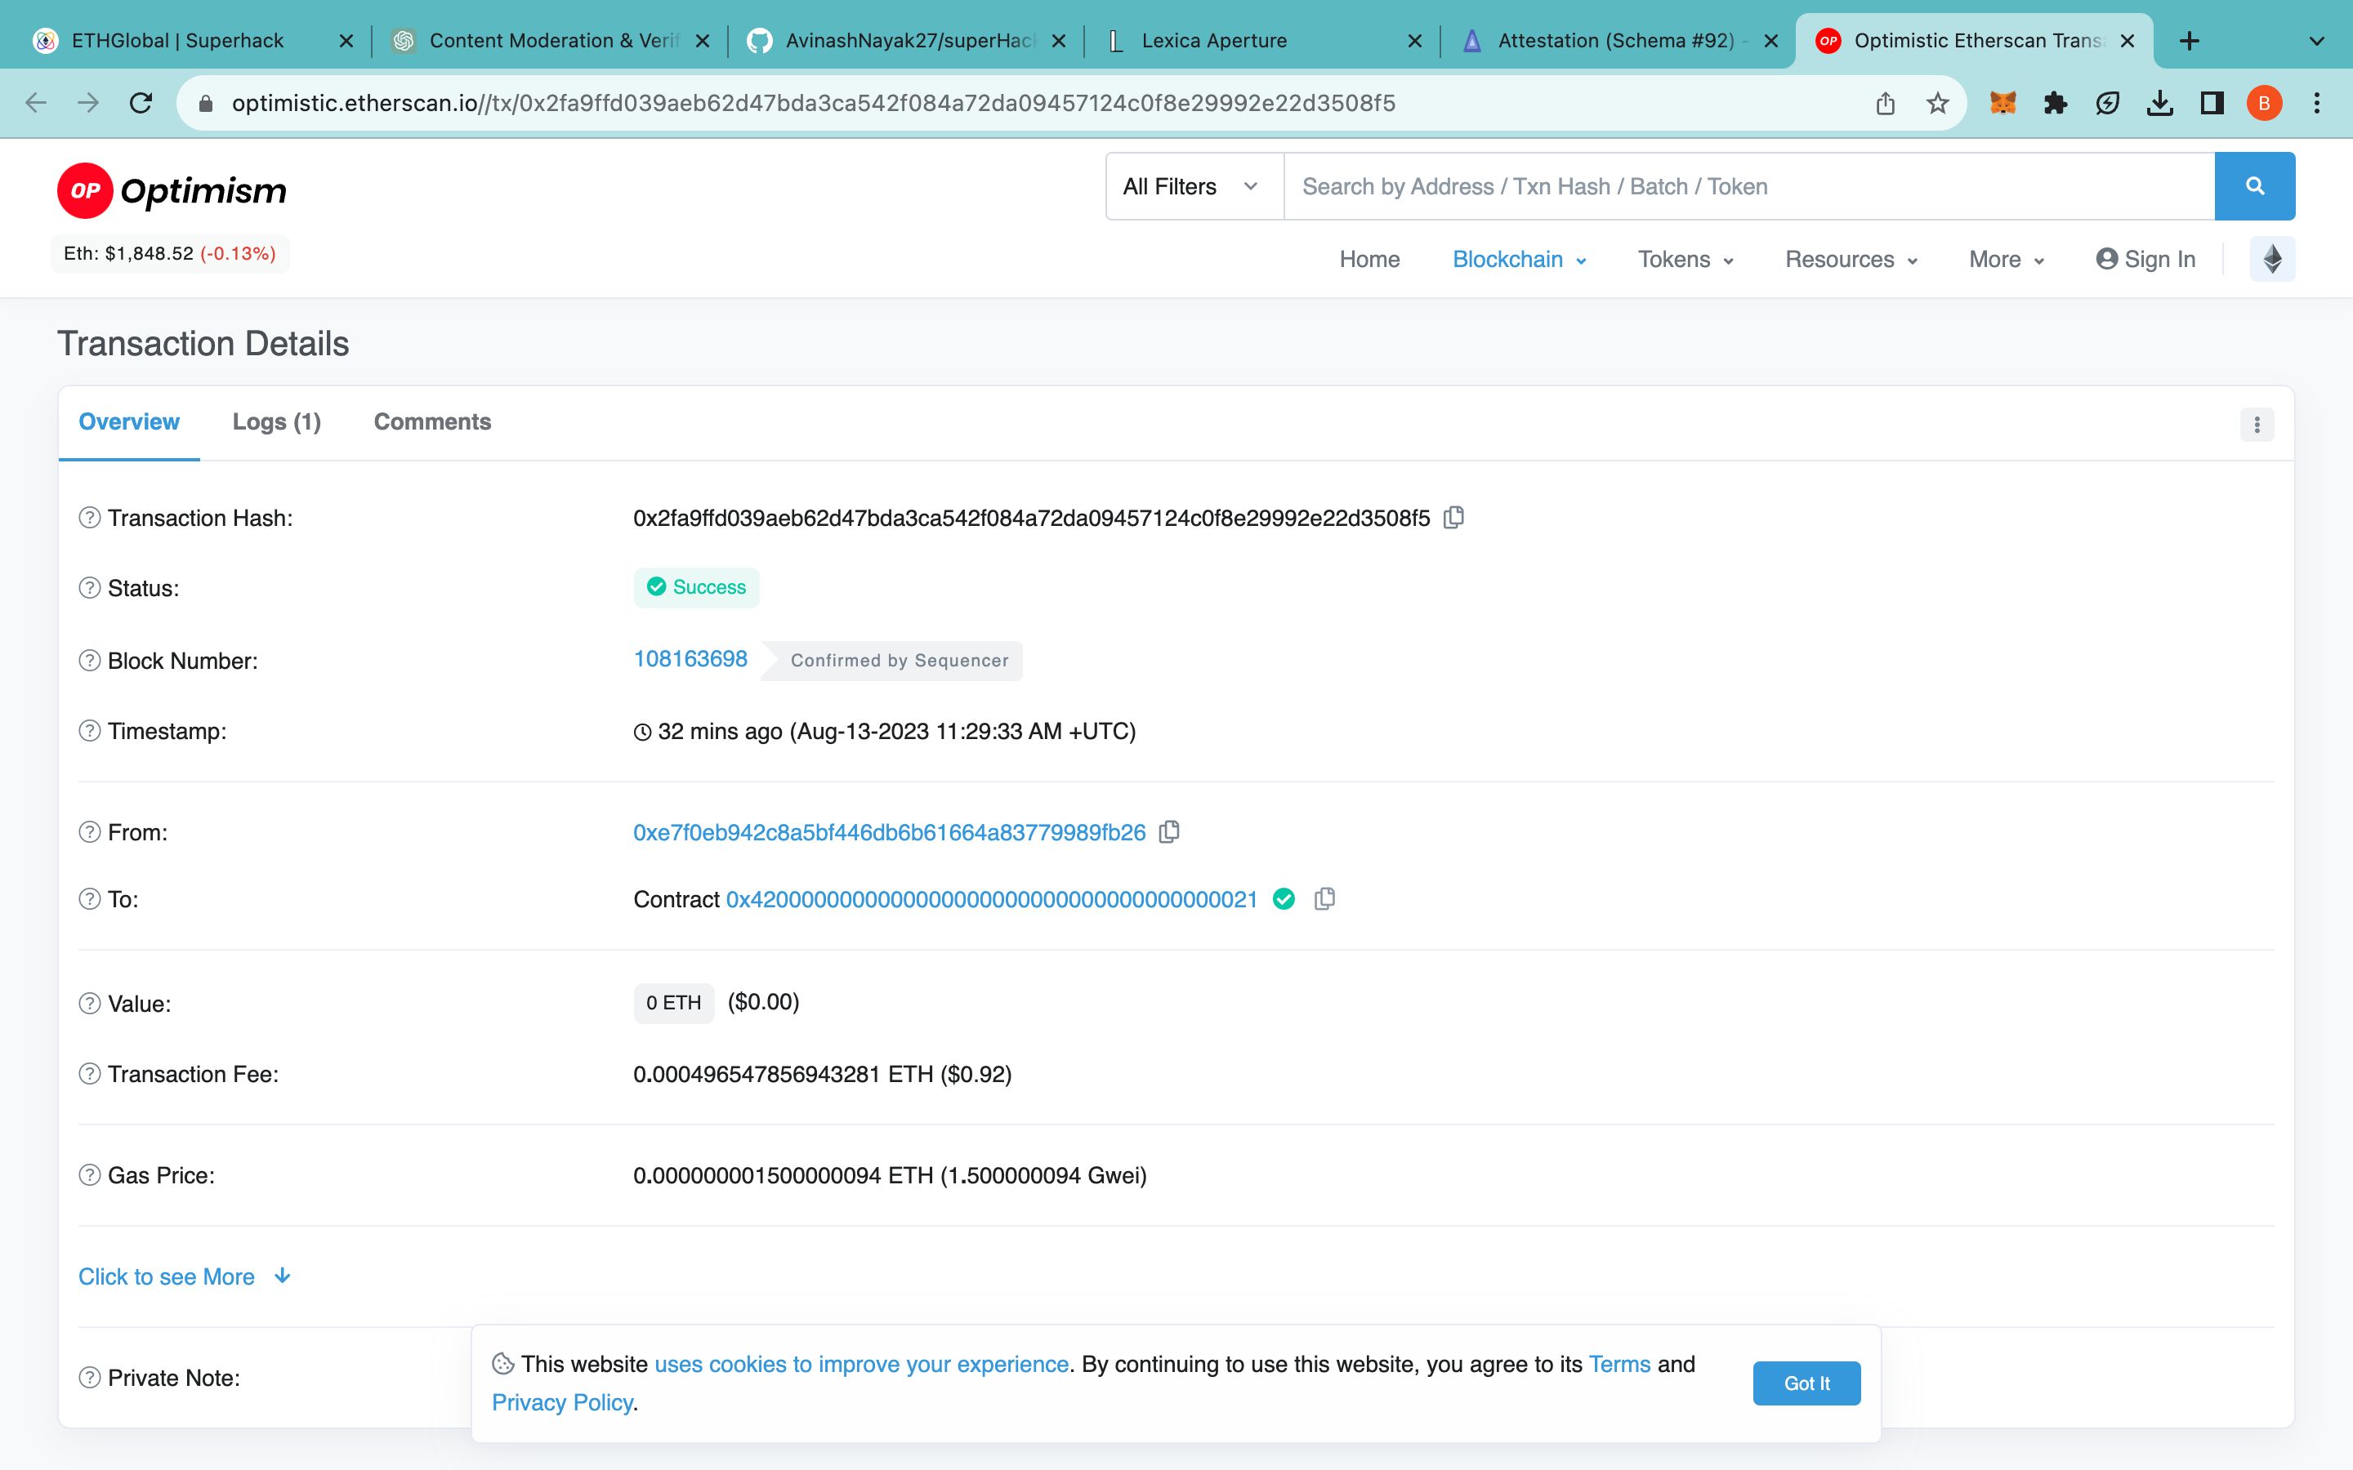Open the three-dot options menu in transaction card

click(x=2257, y=425)
